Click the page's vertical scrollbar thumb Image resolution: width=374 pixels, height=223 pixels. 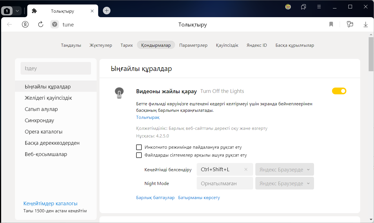[371, 54]
